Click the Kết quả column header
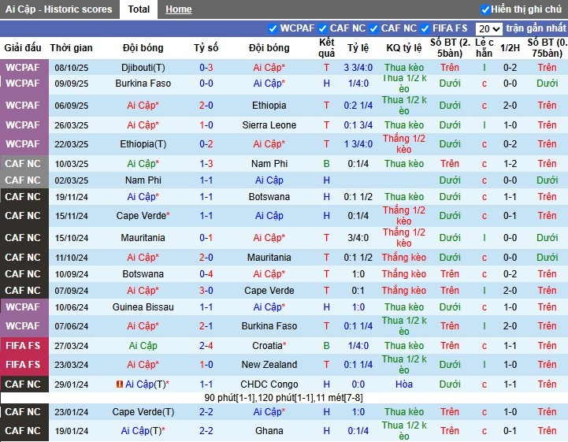The height and width of the screenshot is (442, 568). pyautogui.click(x=326, y=48)
